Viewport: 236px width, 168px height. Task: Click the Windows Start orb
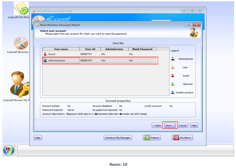(9, 150)
